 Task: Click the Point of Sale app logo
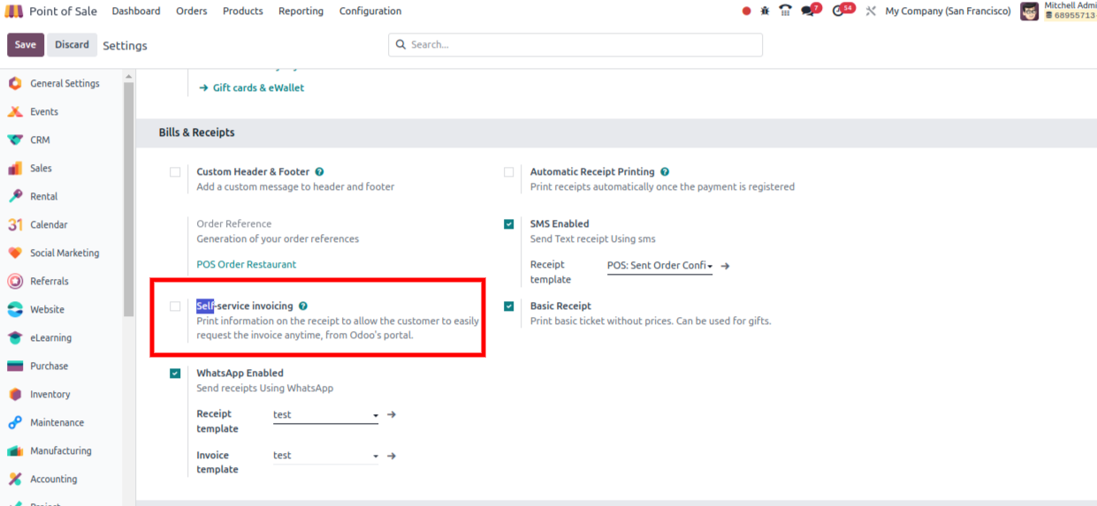tap(14, 11)
